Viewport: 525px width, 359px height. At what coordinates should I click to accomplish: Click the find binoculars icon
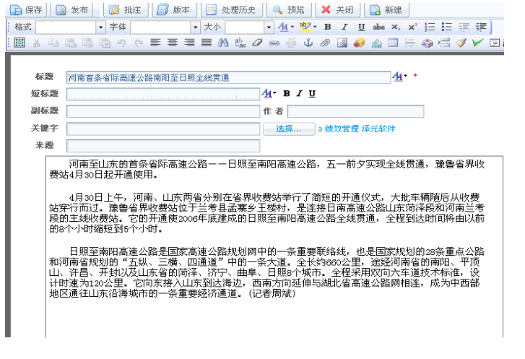tap(223, 43)
